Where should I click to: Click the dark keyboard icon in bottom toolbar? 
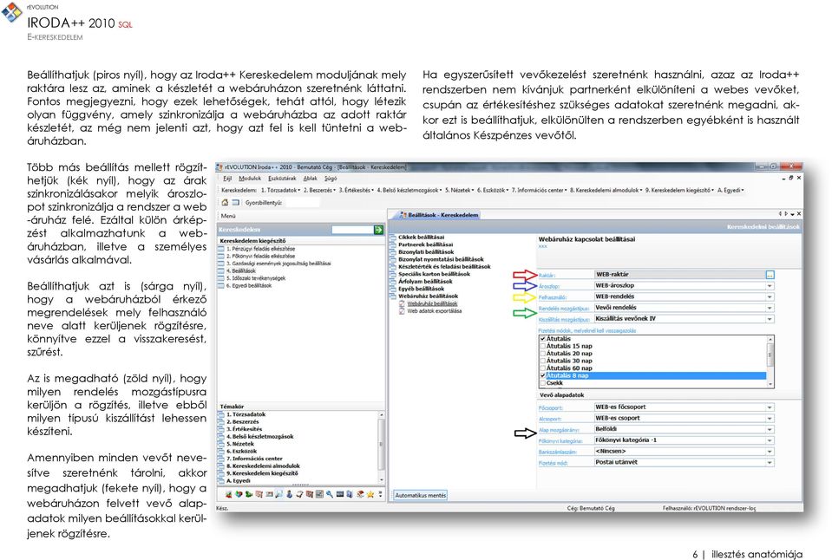click(339, 494)
